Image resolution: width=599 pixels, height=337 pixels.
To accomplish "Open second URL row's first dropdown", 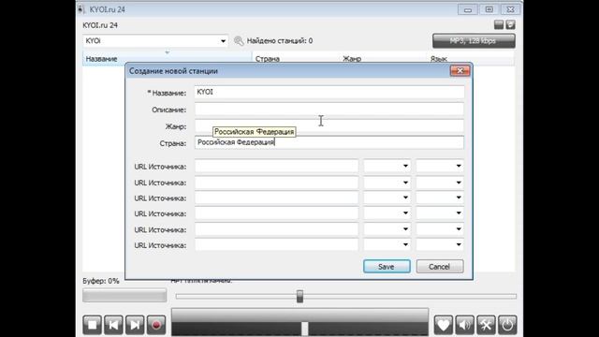I will point(405,183).
